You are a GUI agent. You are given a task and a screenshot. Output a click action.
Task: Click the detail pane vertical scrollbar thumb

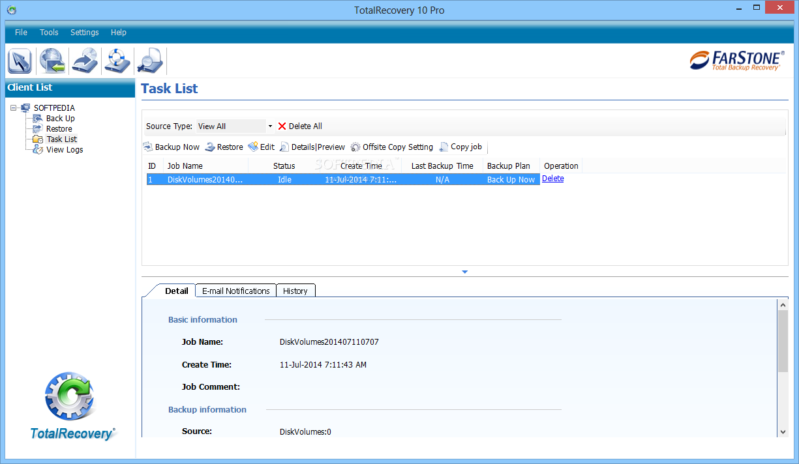point(783,341)
